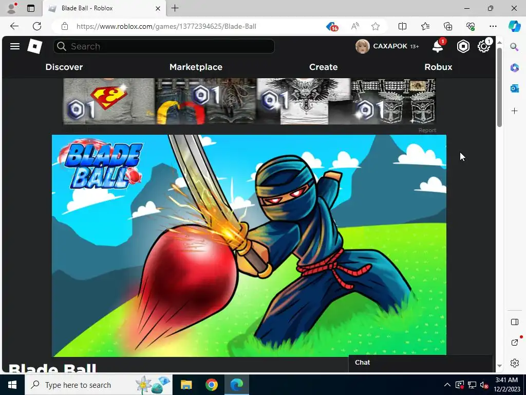The height and width of the screenshot is (395, 526).
Task: Add this page to favorites with star
Action: (375, 26)
